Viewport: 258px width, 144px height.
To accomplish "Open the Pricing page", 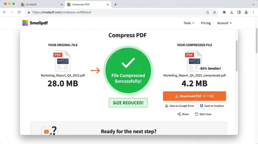I will [x=206, y=23].
